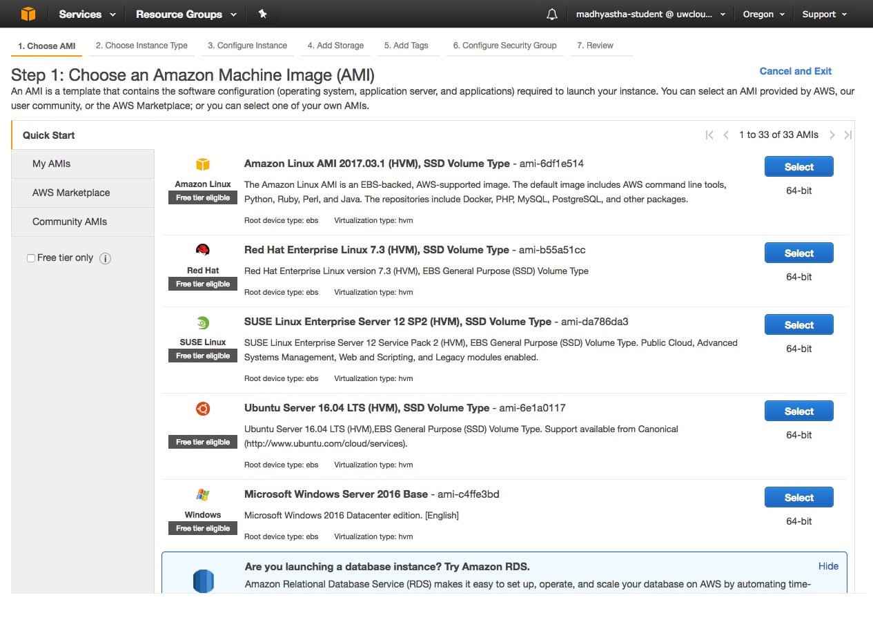Click the Amazon RDS database icon

point(203,581)
